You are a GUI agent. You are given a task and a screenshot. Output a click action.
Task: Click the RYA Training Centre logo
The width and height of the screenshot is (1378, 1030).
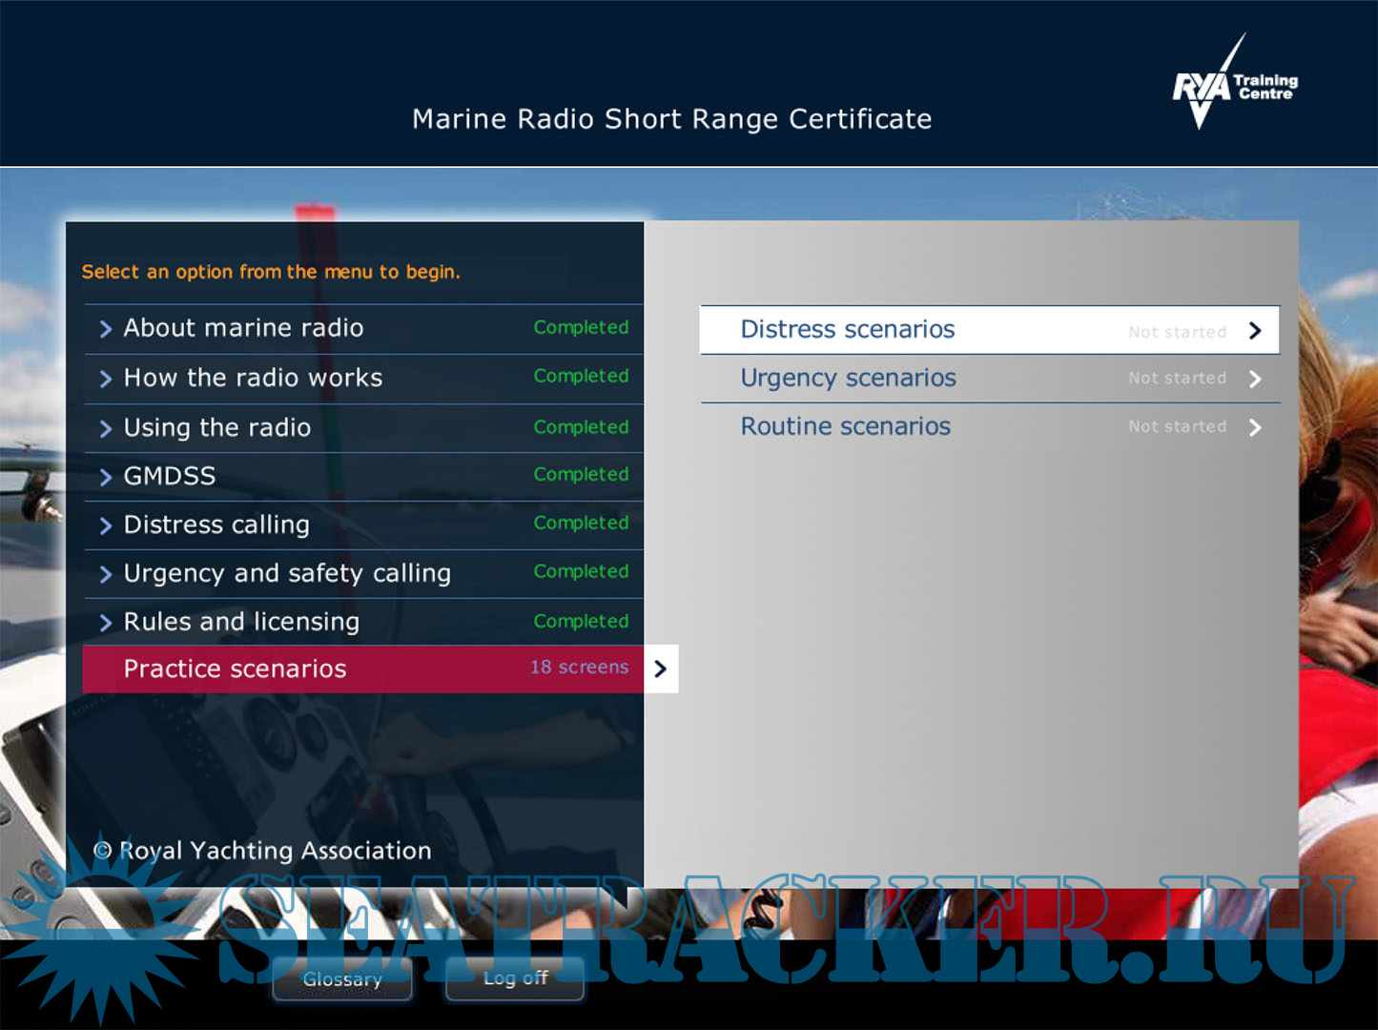1233,84
